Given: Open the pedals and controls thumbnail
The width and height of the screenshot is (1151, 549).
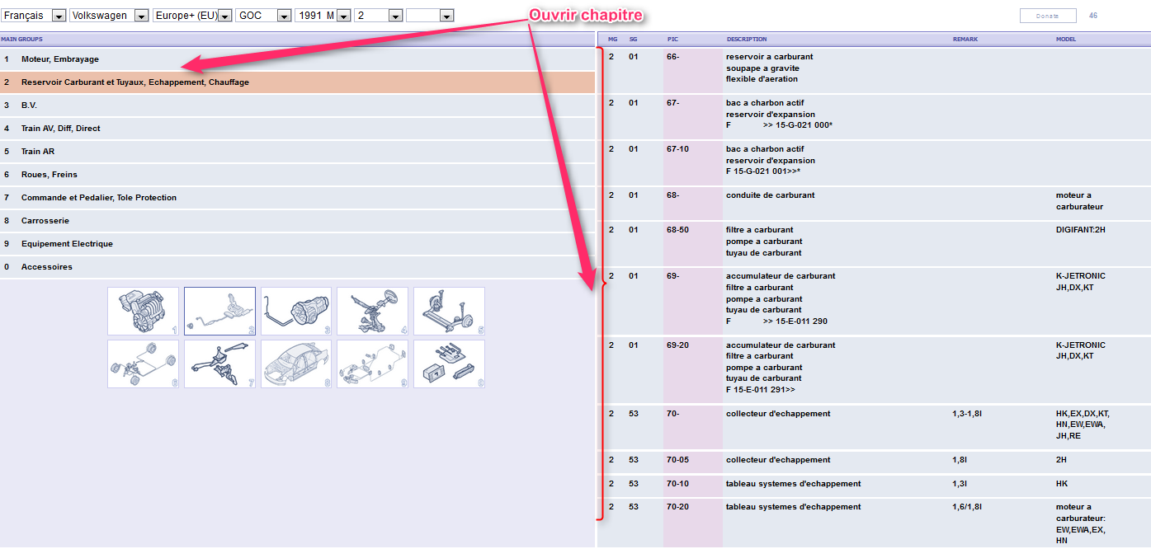Looking at the screenshot, I should [219, 364].
